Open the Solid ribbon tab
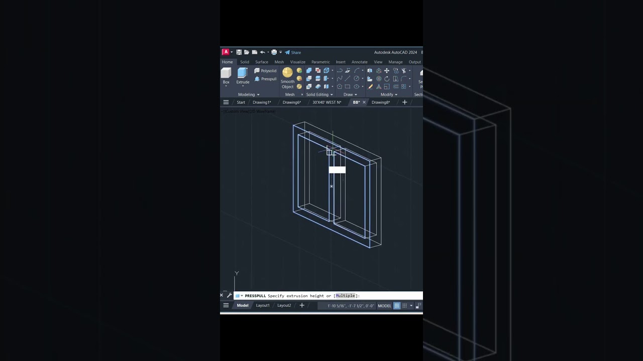 pyautogui.click(x=245, y=62)
